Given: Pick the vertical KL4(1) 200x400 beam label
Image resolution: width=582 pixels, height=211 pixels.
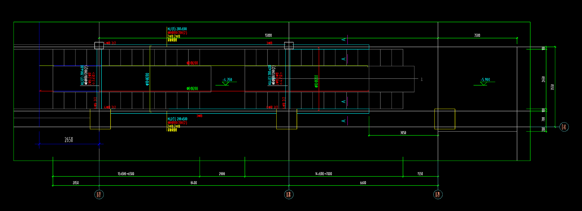Looking at the screenshot, I should (270, 75).
